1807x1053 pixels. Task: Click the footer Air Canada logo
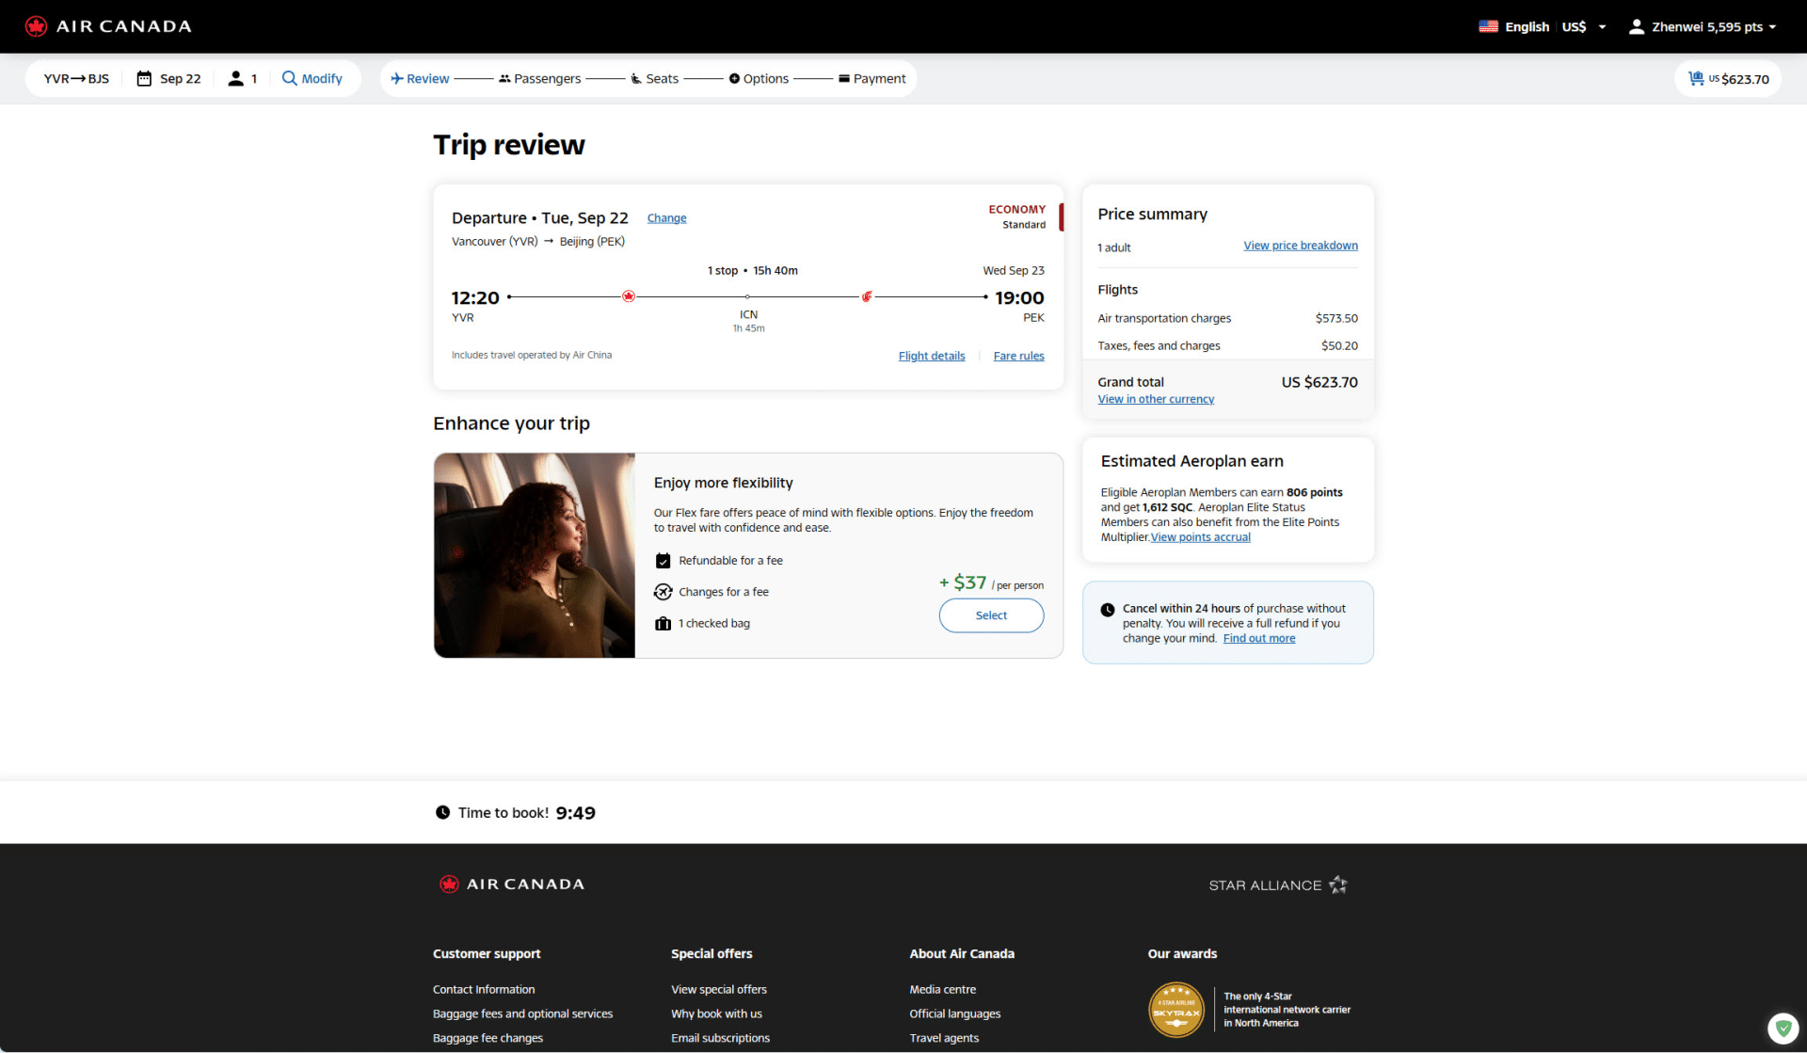(x=512, y=885)
